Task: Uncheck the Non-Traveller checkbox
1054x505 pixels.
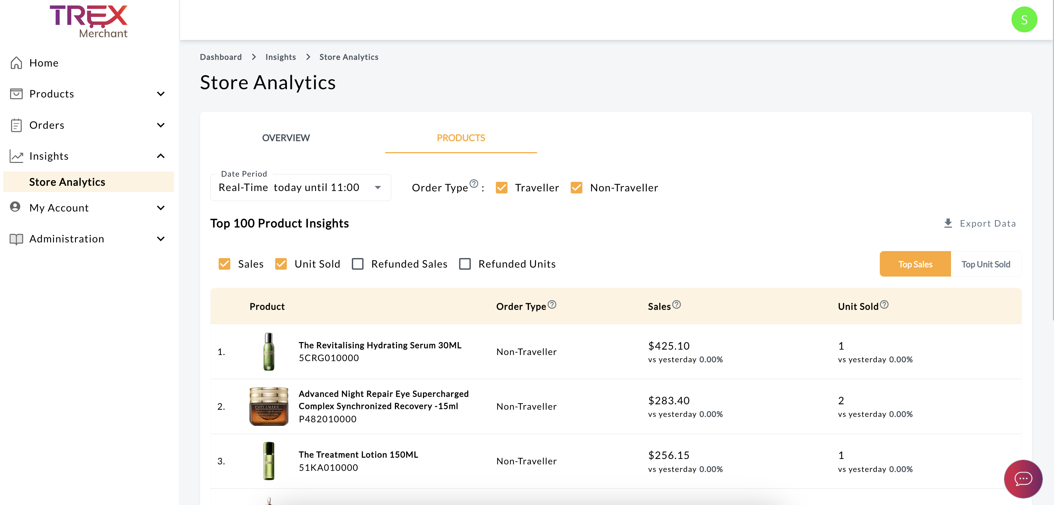Action: click(x=576, y=188)
